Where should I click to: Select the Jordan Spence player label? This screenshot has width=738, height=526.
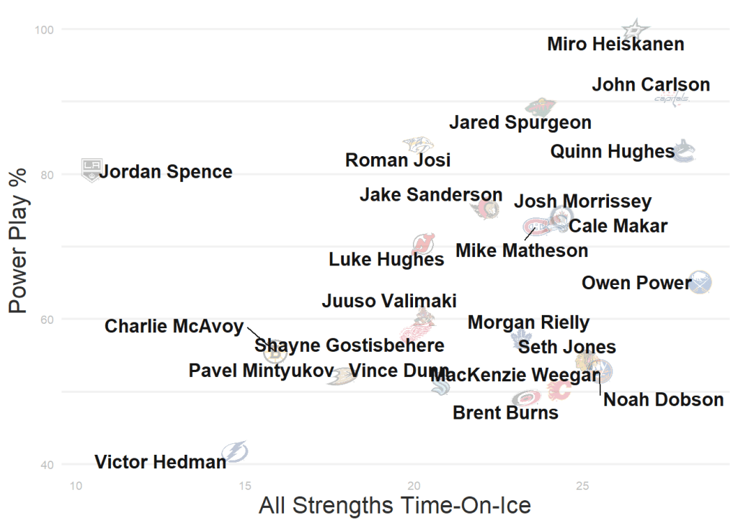pos(166,173)
